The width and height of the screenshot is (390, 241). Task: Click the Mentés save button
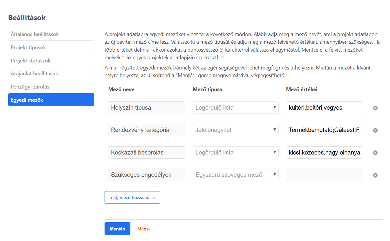coord(117,229)
